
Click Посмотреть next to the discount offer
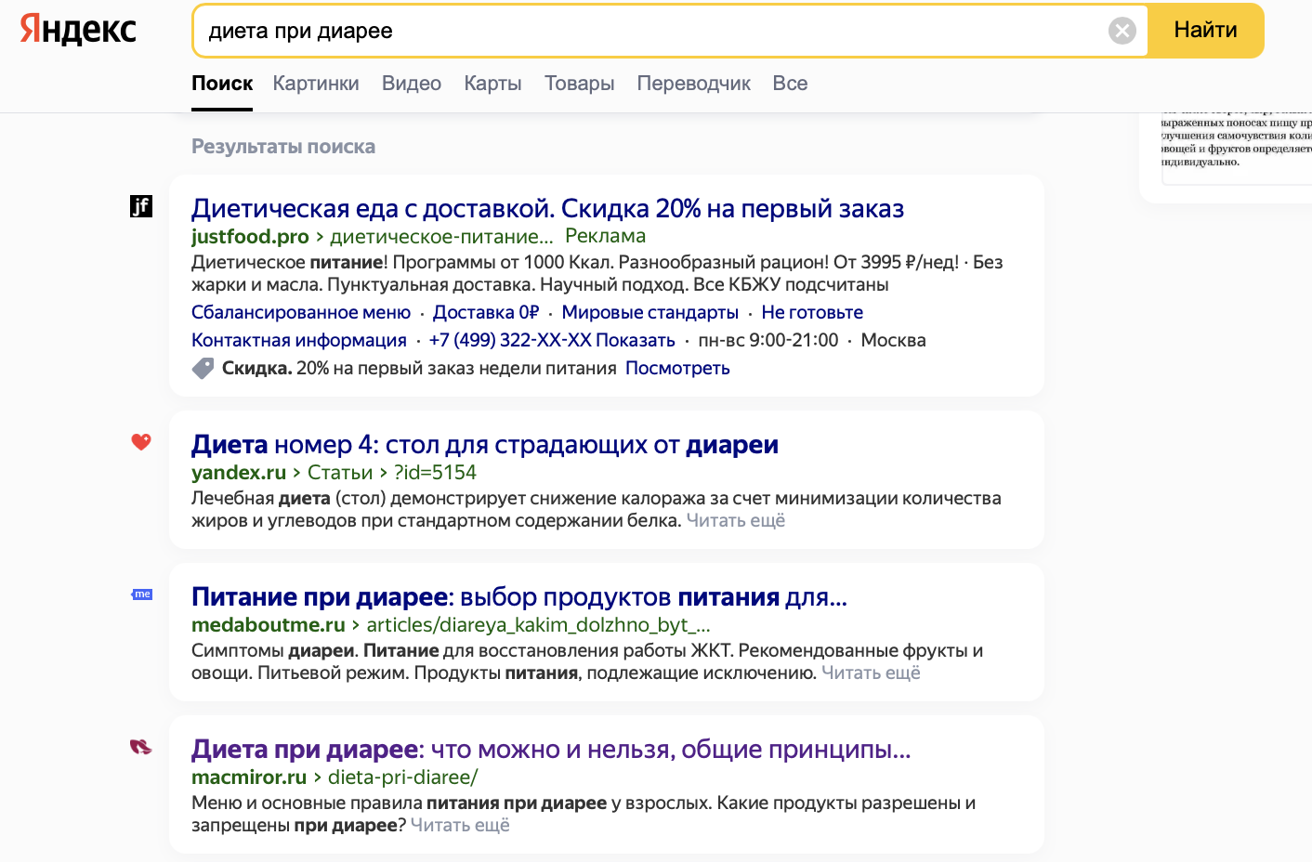pos(677,368)
